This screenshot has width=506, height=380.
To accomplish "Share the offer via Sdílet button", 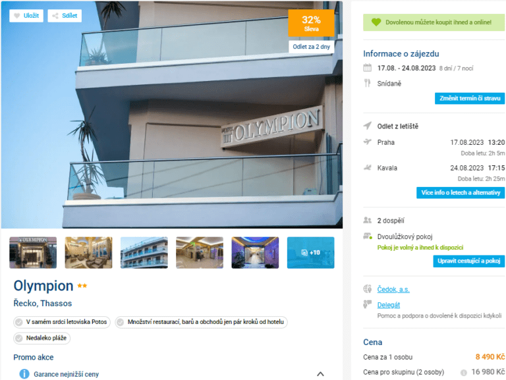I will point(65,16).
